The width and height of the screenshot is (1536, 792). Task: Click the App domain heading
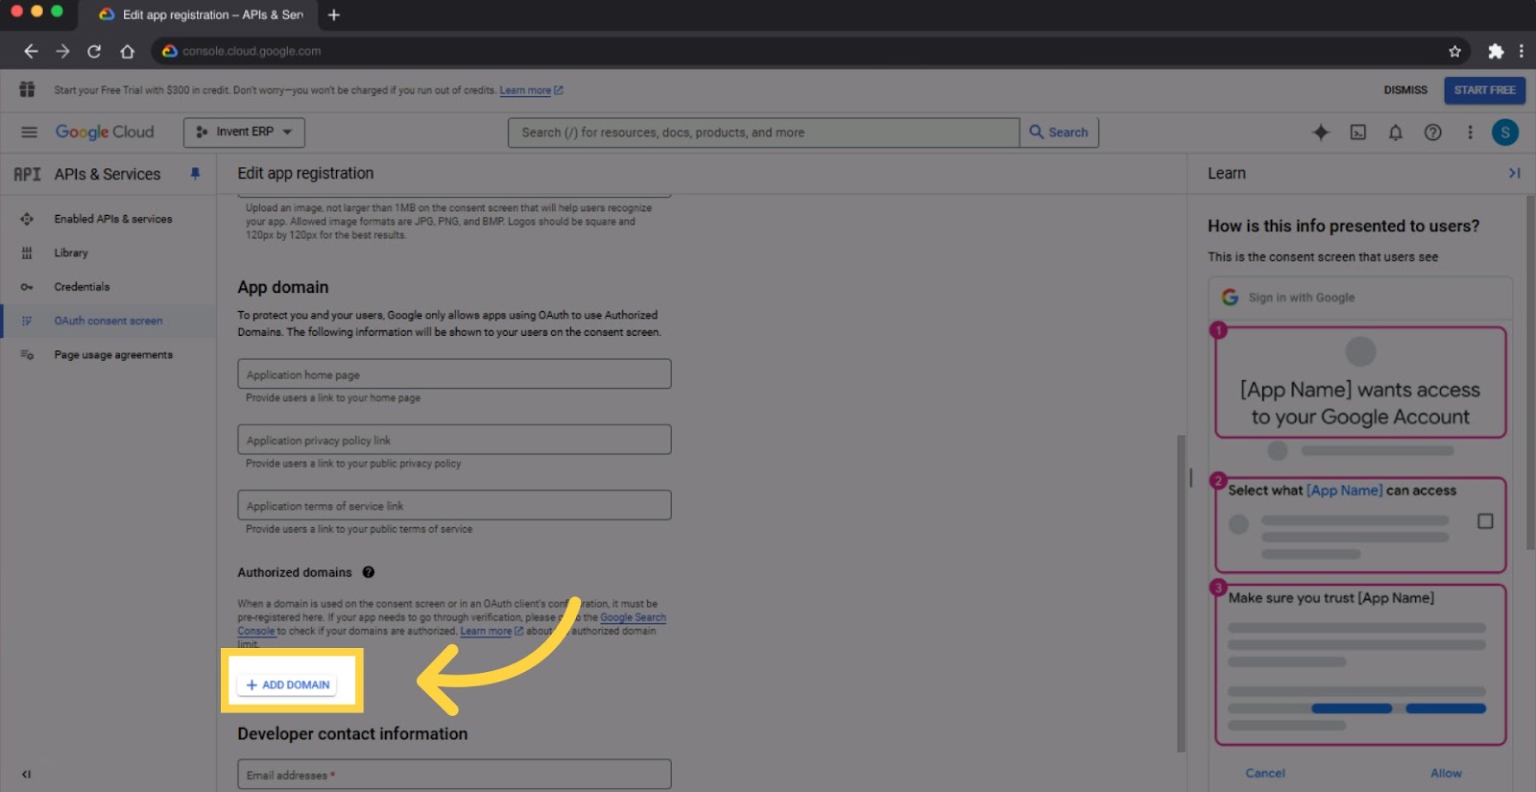[283, 287]
